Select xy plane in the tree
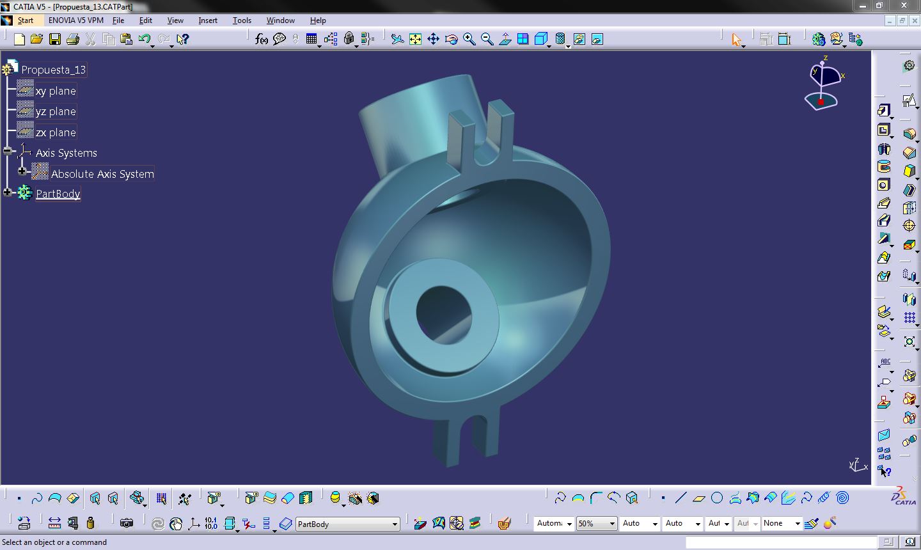This screenshot has height=550, width=921. coord(56,91)
